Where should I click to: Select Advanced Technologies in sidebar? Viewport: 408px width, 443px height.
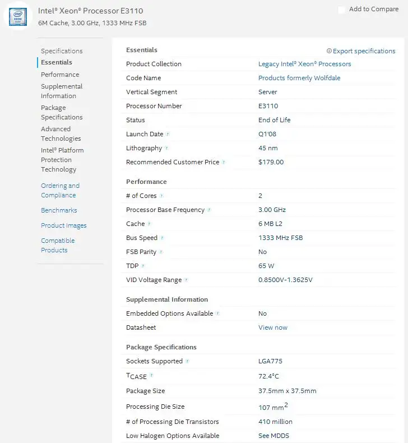[x=61, y=133]
